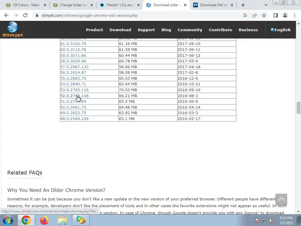This screenshot has width=301, height=226.
Task: Click the 70.03 MB size cell
Action: click(148, 90)
